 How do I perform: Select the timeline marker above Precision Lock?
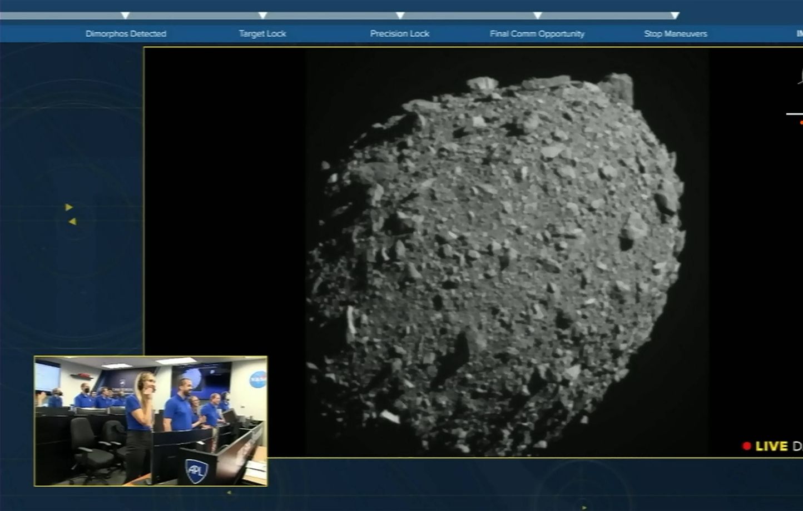pos(400,16)
